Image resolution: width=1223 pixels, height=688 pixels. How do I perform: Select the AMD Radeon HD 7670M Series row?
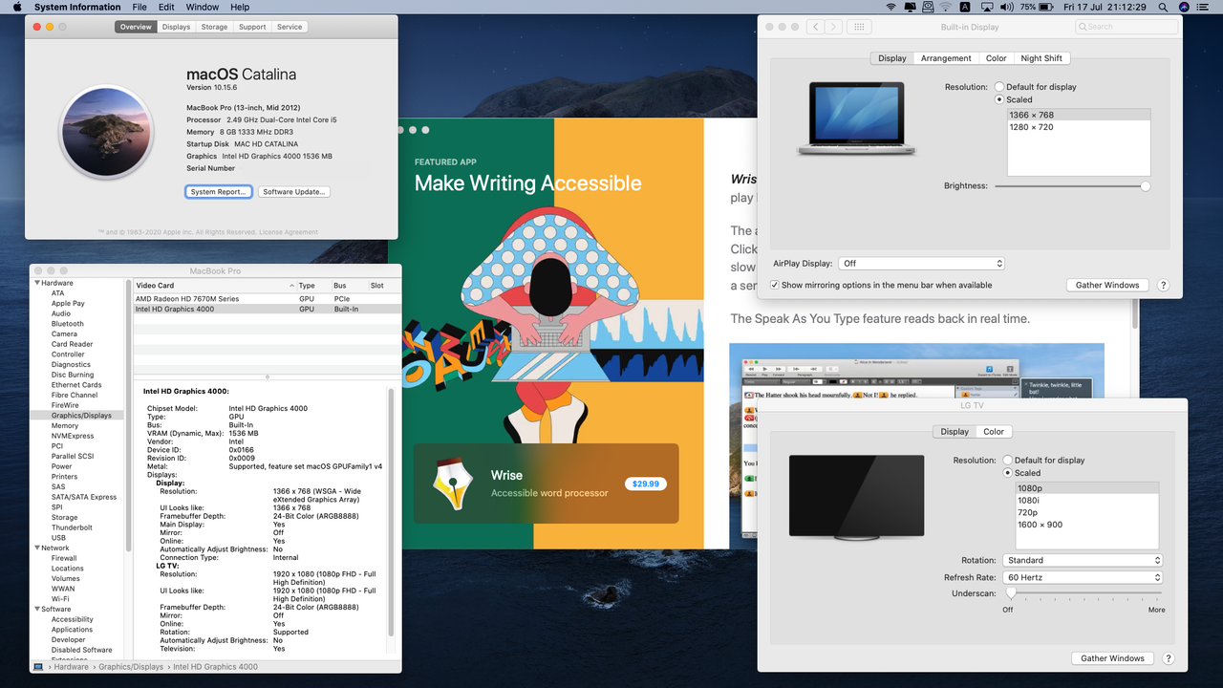point(267,299)
